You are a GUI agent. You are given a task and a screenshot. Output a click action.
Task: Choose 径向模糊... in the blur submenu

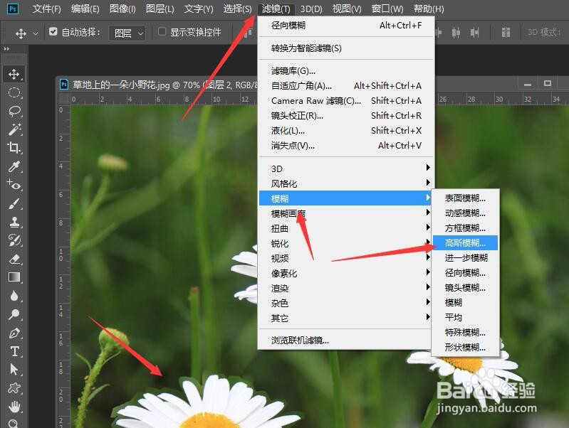[465, 272]
